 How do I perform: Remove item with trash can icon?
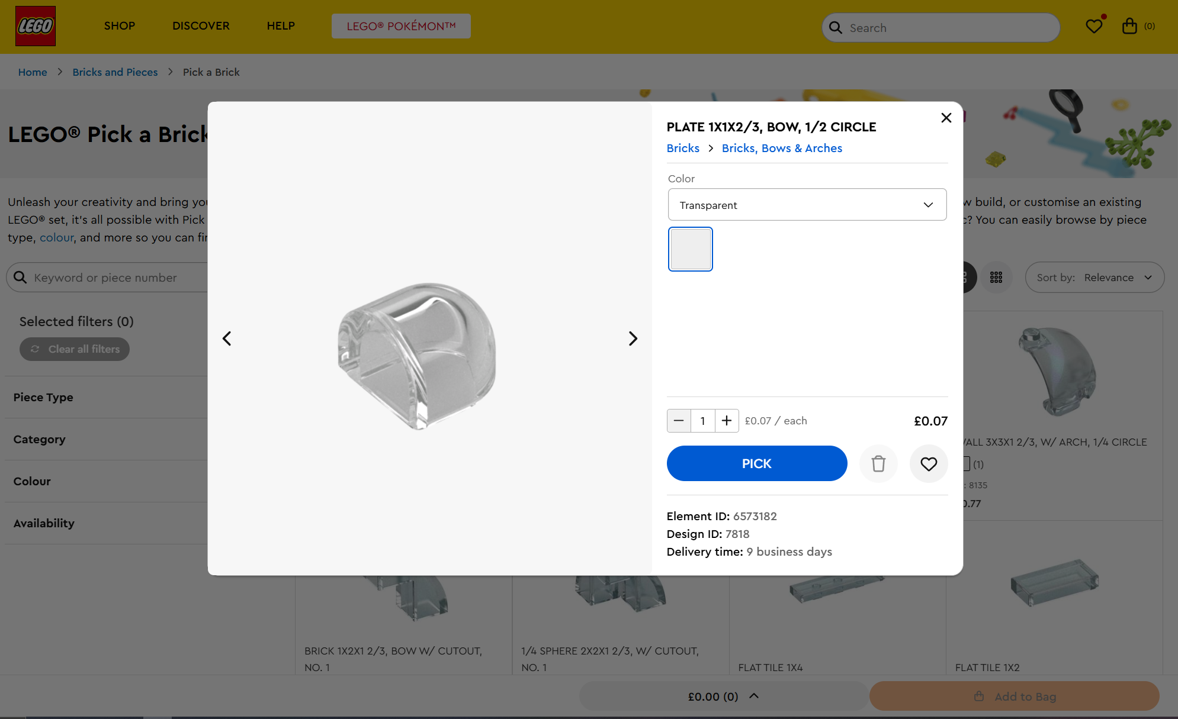878,463
